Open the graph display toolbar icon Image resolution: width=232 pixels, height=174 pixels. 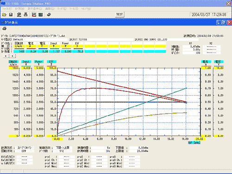34,15
